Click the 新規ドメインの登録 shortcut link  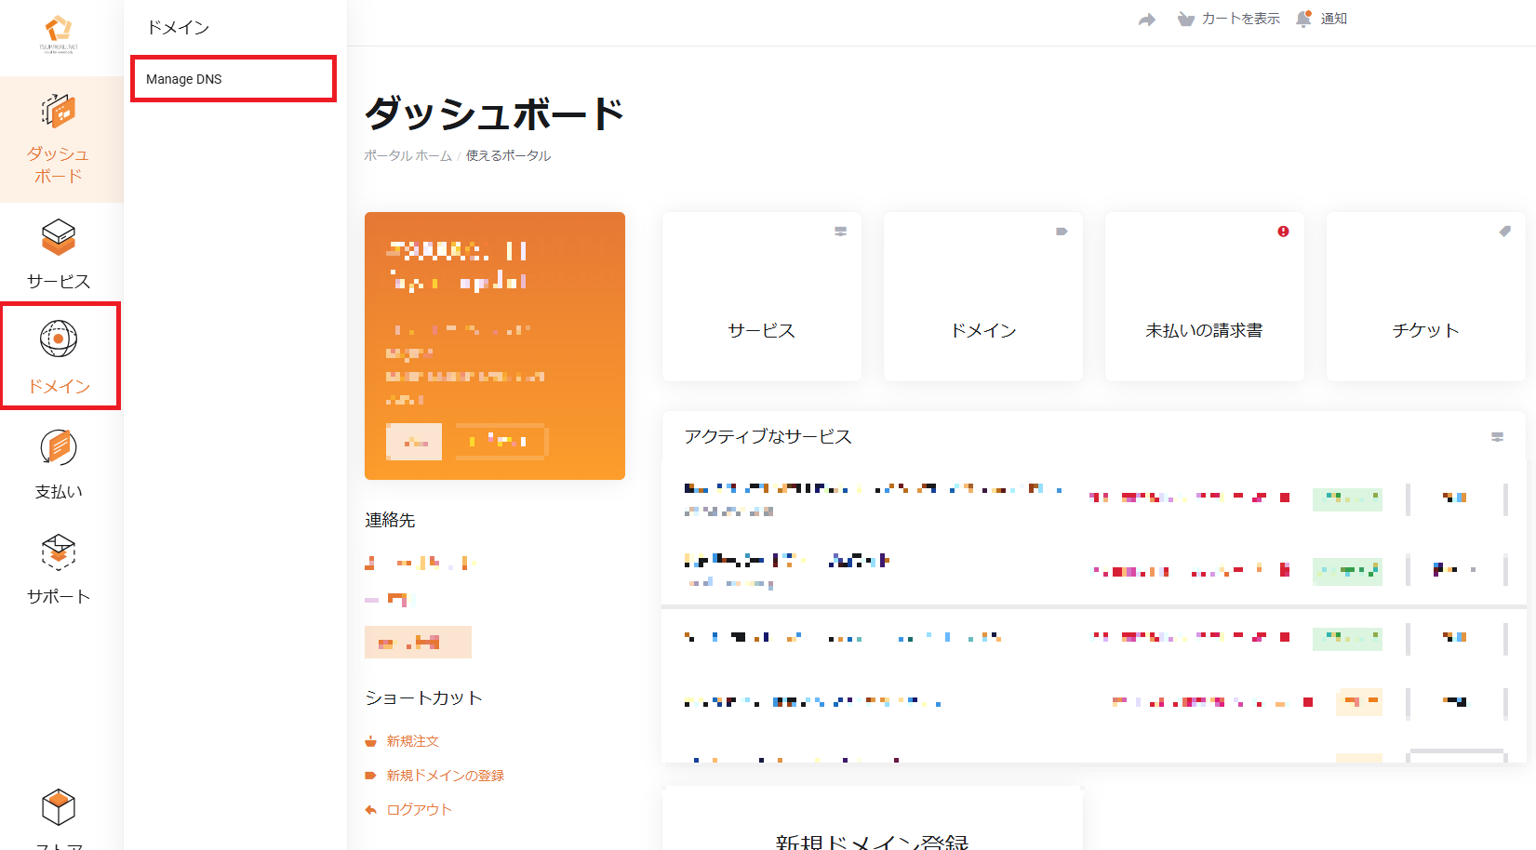(x=445, y=776)
